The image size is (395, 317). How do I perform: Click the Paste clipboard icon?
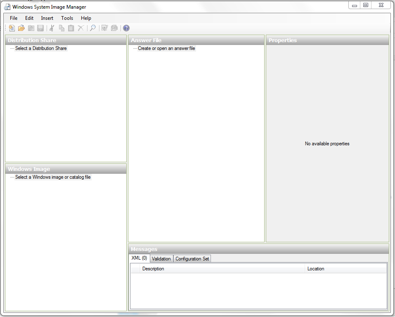pyautogui.click(x=71, y=28)
